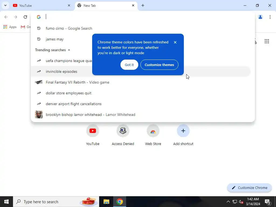Reload the current page
The height and width of the screenshot is (207, 276).
(25, 17)
